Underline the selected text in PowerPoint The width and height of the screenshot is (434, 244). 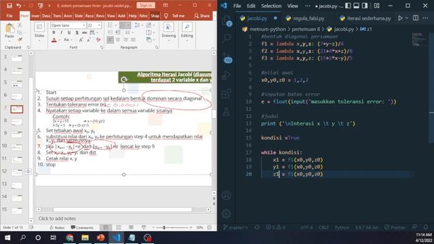69,33
